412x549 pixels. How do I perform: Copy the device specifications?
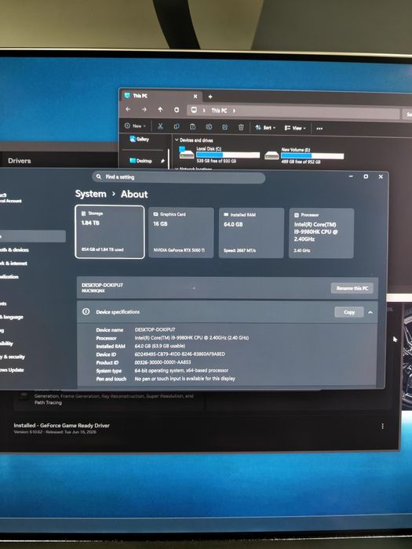349,312
